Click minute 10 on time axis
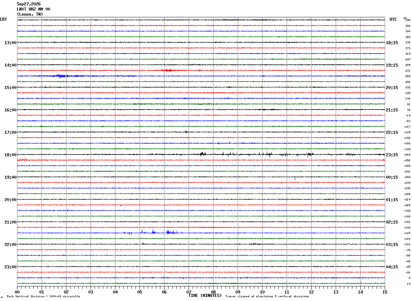 [x=262, y=292]
